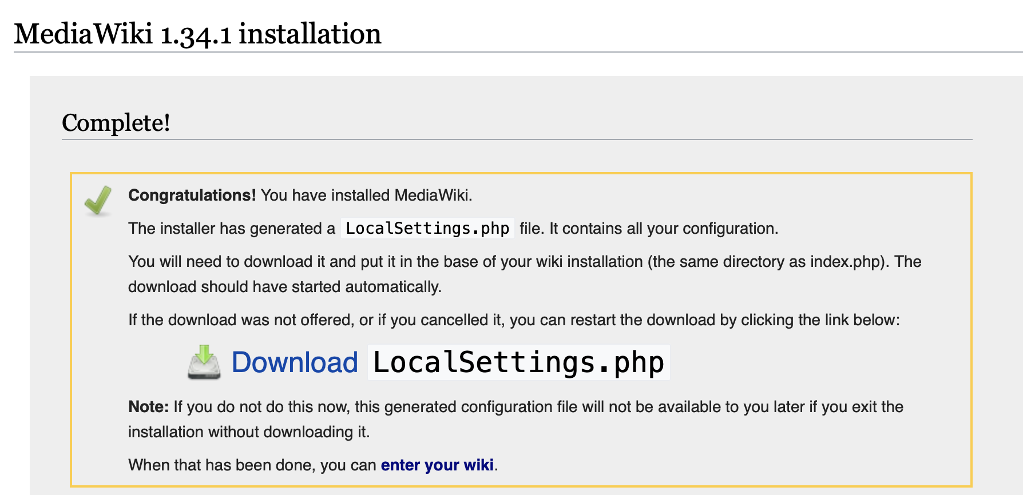
Task: Click the MediaWiki 1.34.1 installation heading
Action: (x=197, y=34)
